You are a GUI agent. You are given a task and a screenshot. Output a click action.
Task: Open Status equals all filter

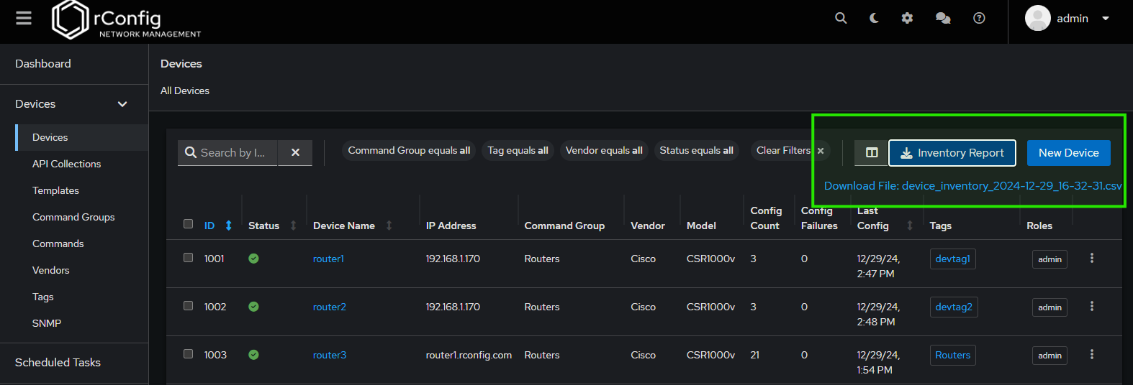pos(696,150)
